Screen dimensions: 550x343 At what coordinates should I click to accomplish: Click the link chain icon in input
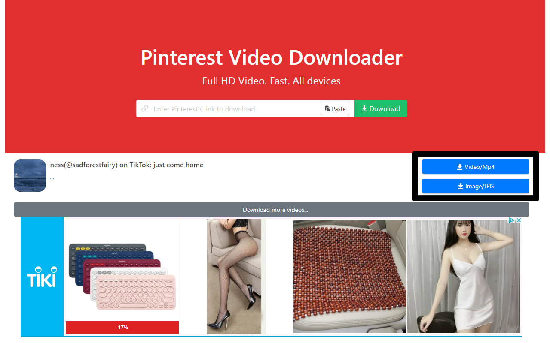click(145, 109)
